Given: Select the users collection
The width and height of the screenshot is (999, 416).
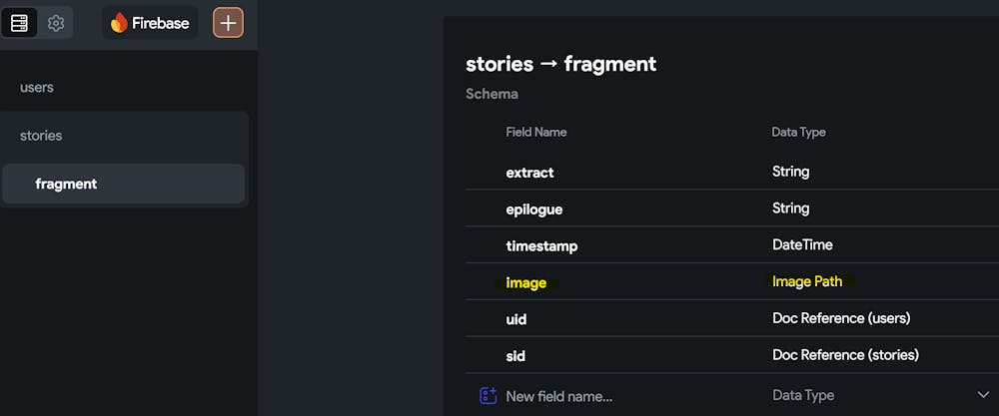Looking at the screenshot, I should coord(37,88).
